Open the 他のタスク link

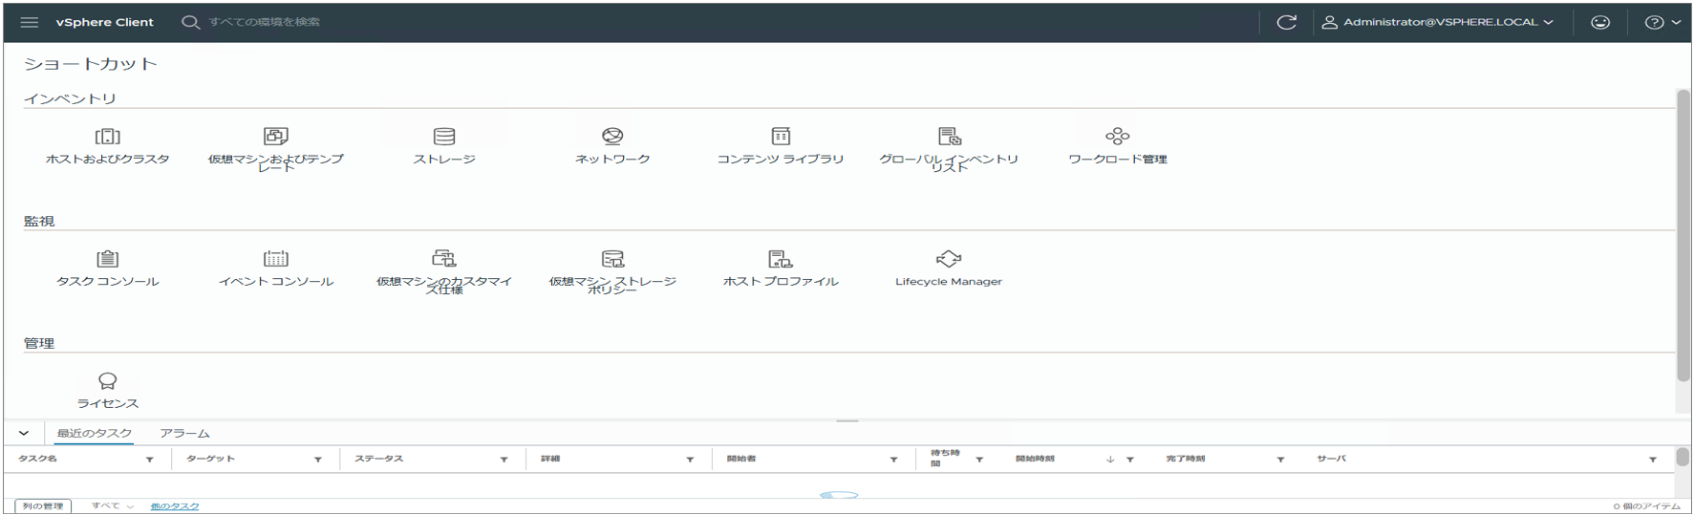point(175,506)
